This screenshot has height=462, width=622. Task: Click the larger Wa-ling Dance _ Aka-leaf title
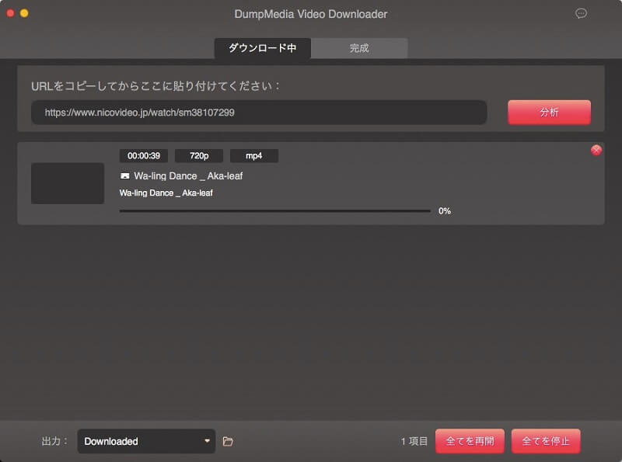pyautogui.click(x=188, y=176)
